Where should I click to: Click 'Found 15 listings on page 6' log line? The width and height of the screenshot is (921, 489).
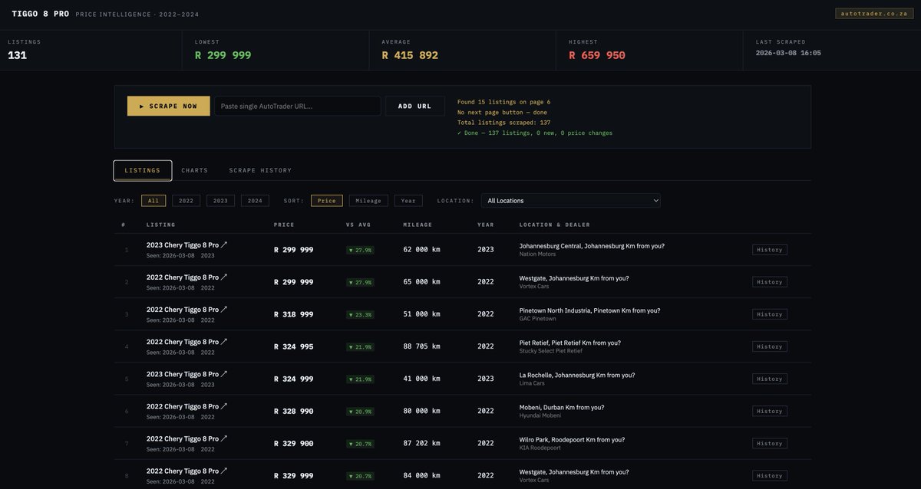click(504, 102)
